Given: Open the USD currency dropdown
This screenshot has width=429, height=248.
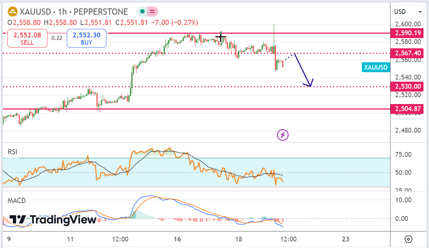Looking at the screenshot, I should tap(408, 12).
